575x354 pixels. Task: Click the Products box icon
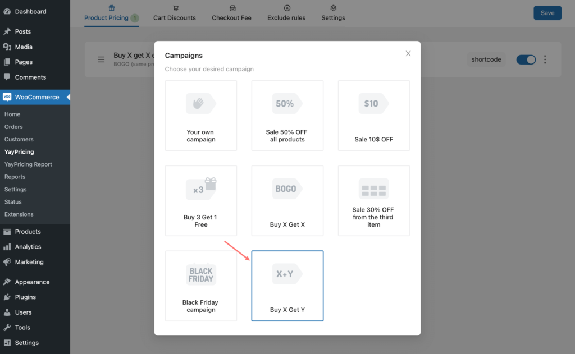click(7, 232)
